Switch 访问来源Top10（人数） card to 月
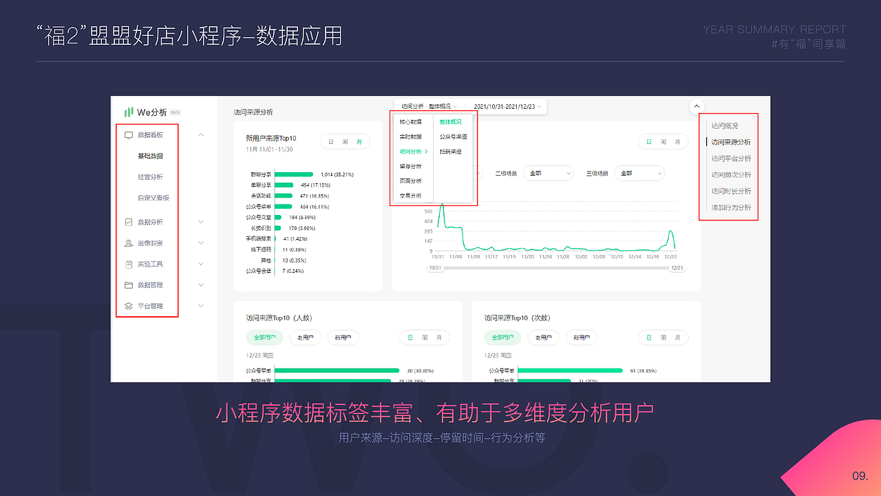Image resolution: width=881 pixels, height=496 pixels. point(439,338)
